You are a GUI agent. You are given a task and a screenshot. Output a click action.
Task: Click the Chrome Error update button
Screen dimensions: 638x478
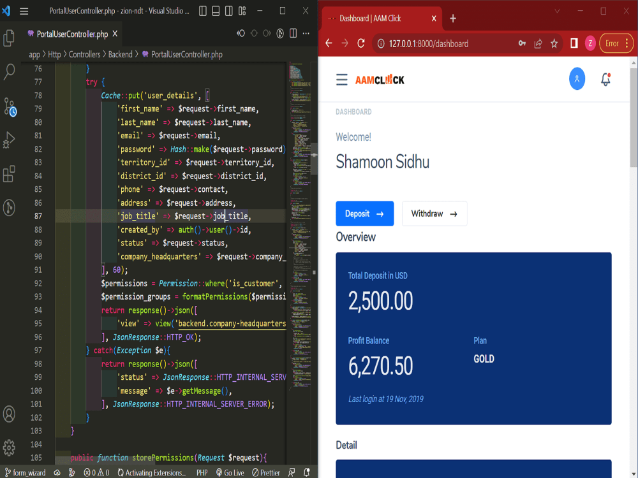616,43
